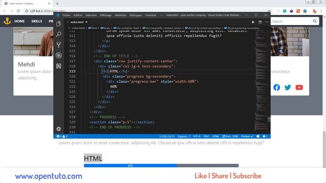Open the div.progress.bg-secondary breadcrumb dropdown

(242, 28)
